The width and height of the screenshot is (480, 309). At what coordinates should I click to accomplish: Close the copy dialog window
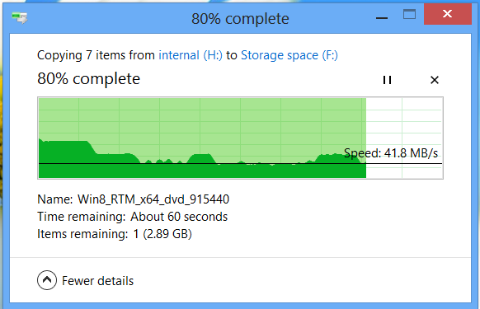(447, 14)
